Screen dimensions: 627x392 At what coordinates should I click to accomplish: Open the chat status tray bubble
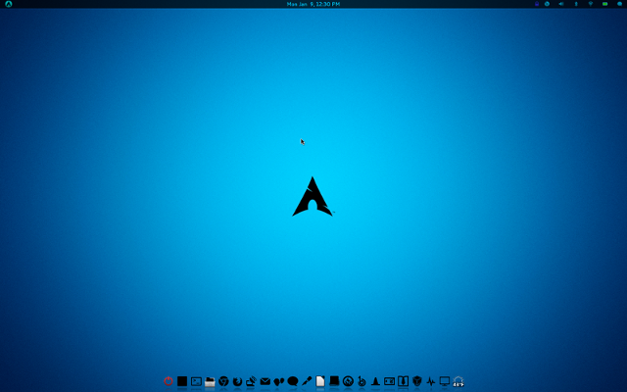point(619,4)
